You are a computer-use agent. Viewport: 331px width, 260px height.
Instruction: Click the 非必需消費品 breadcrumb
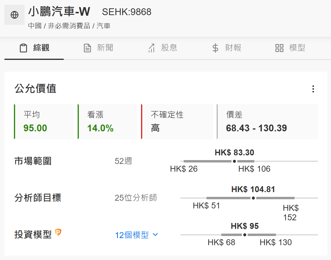point(69,26)
